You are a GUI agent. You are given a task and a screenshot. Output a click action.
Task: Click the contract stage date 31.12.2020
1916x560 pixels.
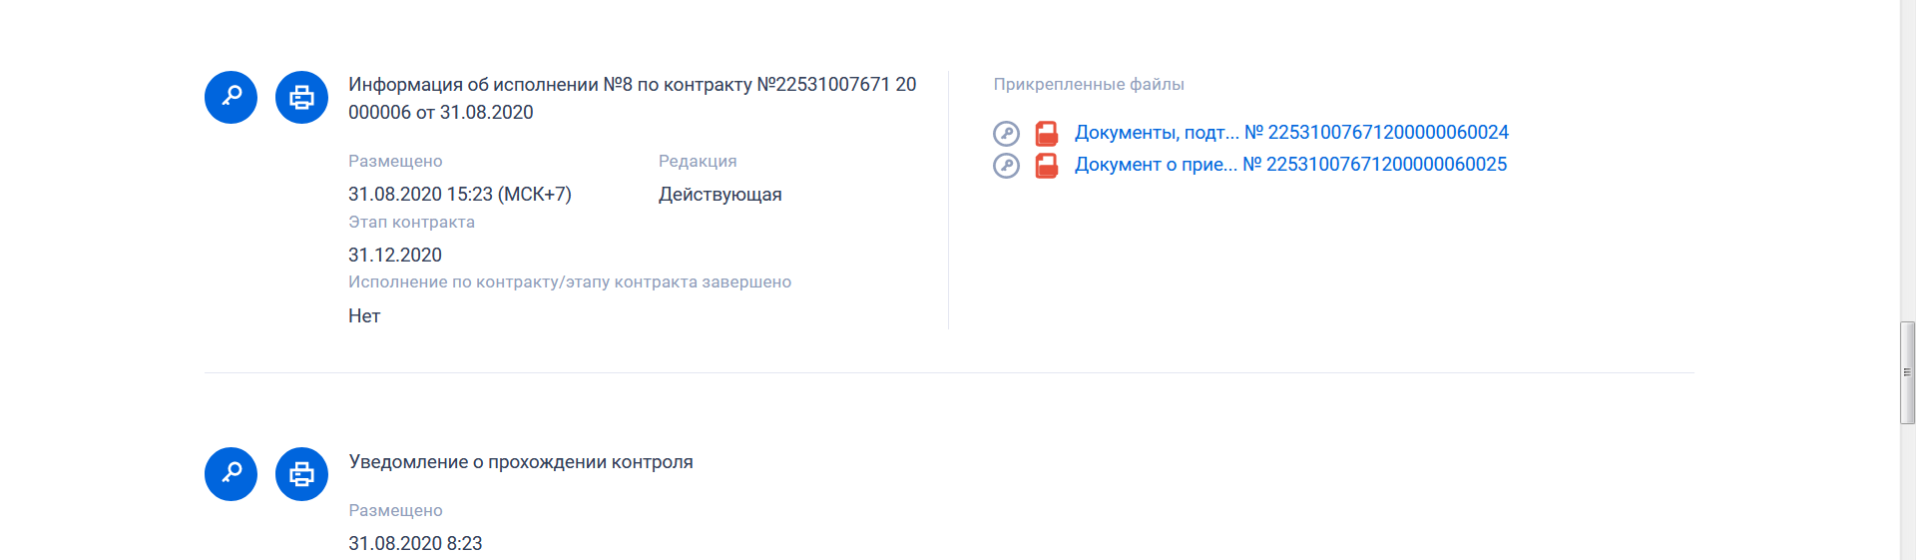tap(394, 256)
